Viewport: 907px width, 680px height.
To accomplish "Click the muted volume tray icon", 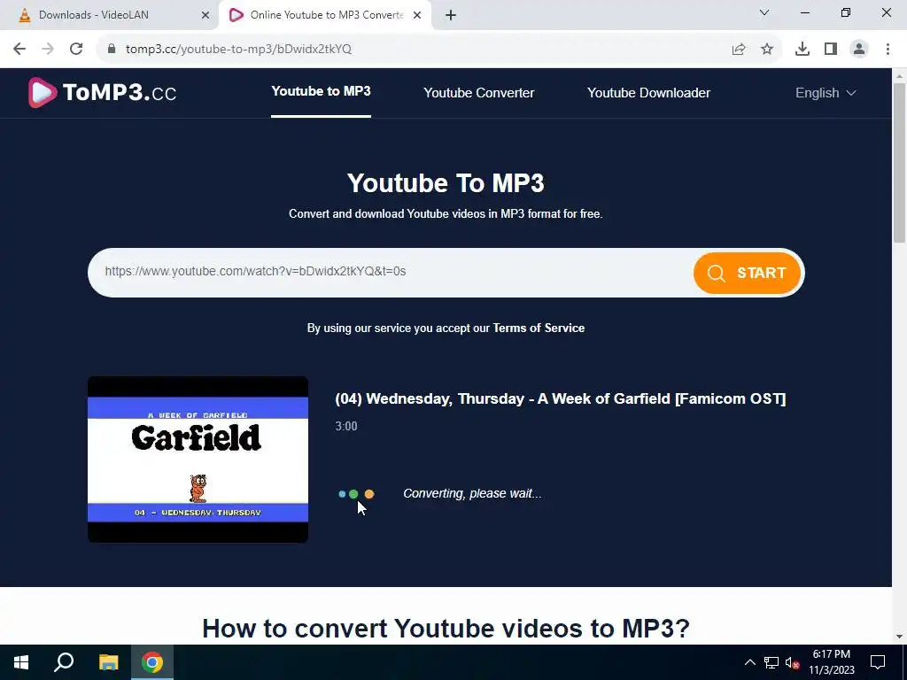I will click(x=792, y=662).
